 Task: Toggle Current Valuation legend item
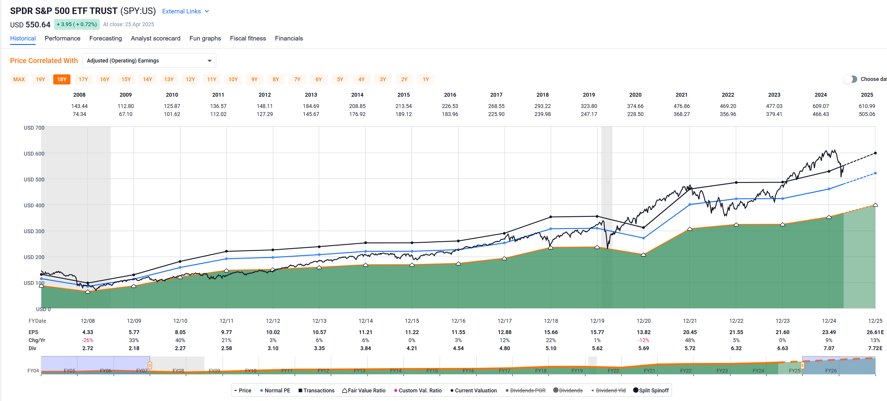click(x=473, y=390)
